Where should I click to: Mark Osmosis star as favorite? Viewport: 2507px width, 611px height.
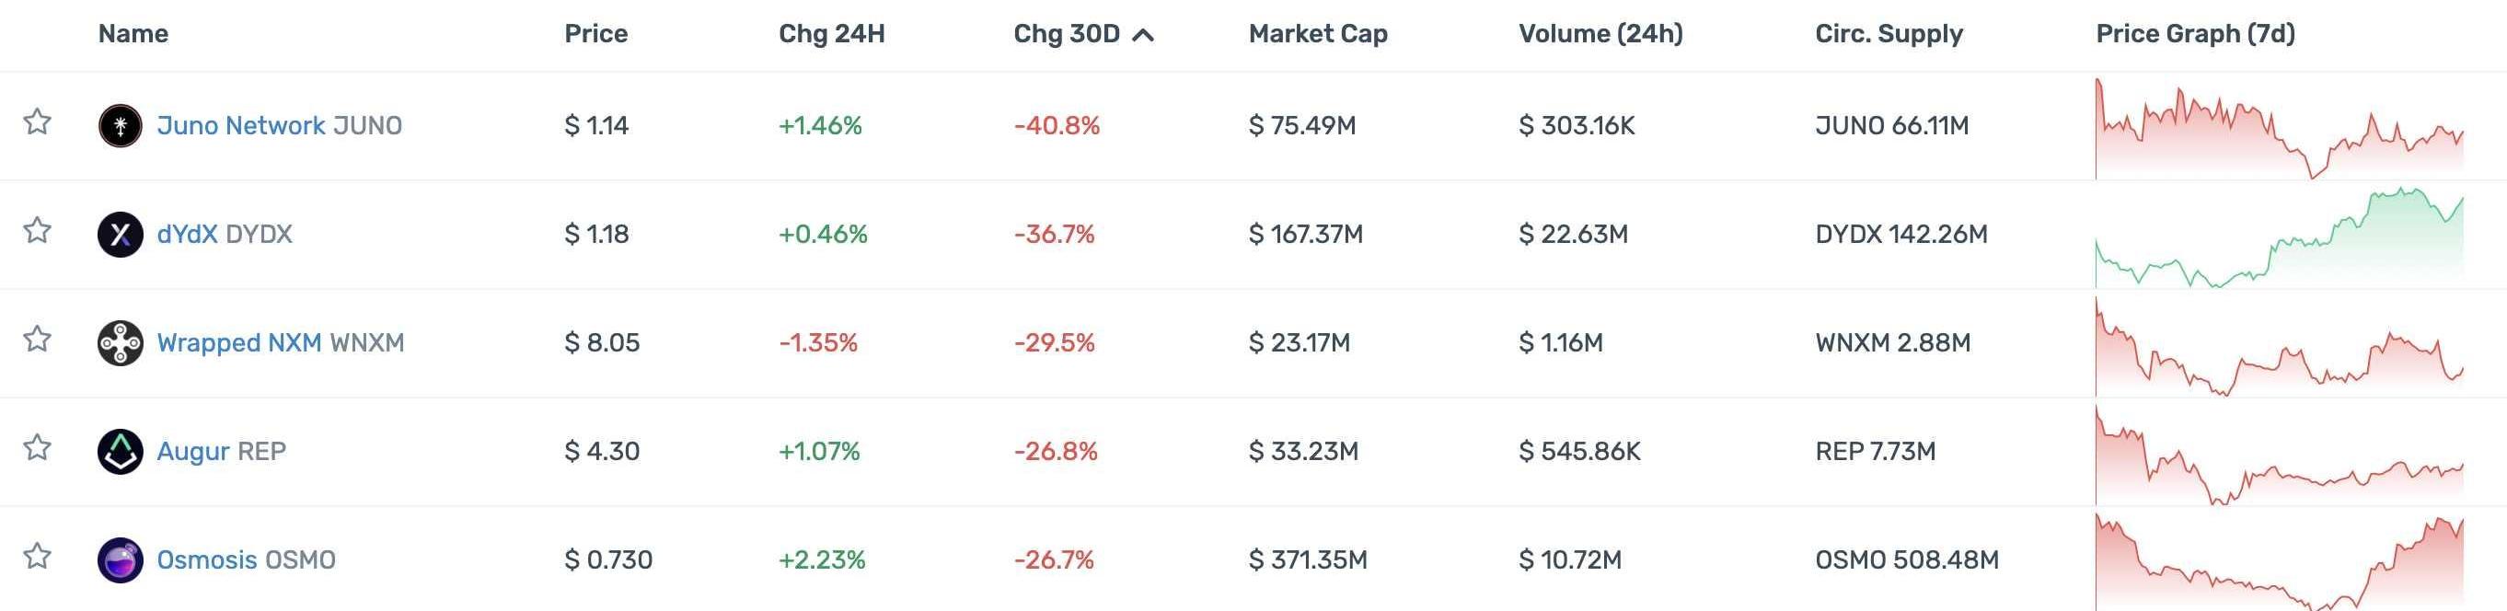(37, 558)
